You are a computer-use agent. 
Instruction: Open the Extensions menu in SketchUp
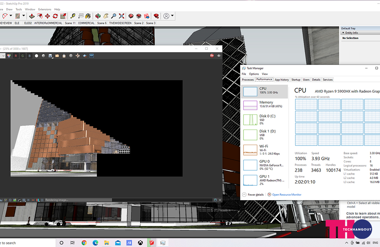(45, 9)
